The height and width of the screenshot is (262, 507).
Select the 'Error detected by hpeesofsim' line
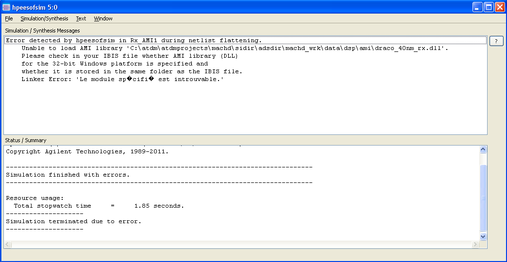click(245, 40)
